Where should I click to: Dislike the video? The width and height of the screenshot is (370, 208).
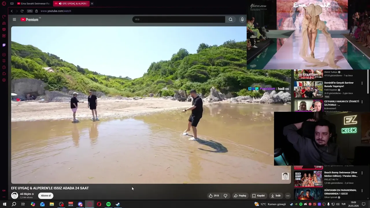point(225,196)
